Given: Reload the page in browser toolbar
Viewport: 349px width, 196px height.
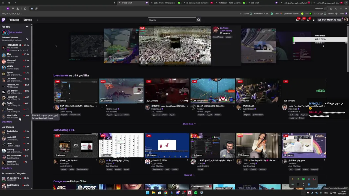Looking at the screenshot, I should (x=336, y=8).
